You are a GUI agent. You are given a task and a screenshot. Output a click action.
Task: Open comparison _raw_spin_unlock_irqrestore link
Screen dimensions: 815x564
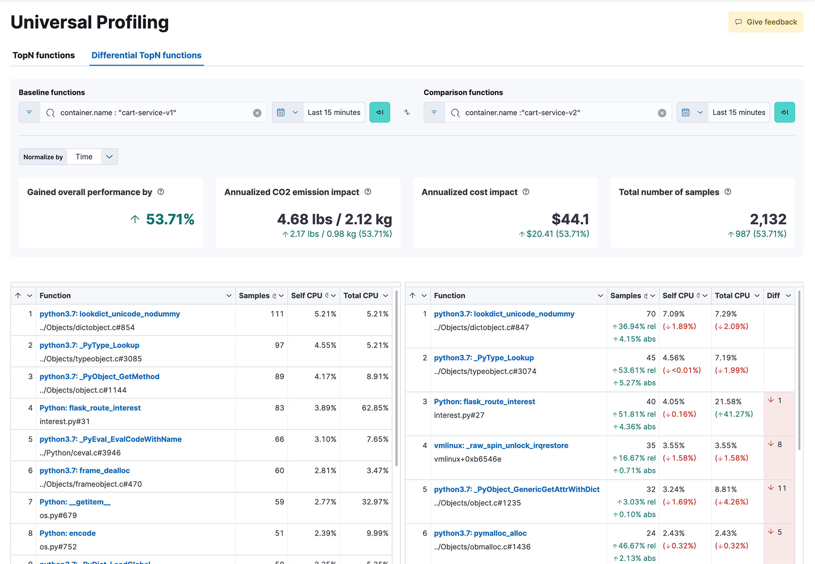tap(501, 446)
